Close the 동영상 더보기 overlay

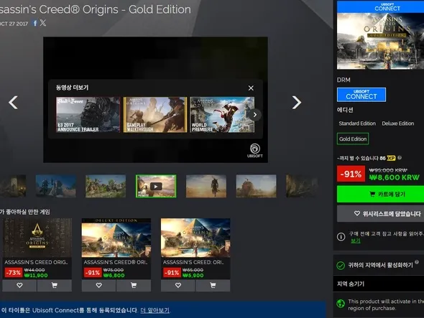point(251,88)
